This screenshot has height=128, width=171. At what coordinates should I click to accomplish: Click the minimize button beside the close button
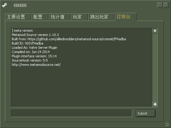click(x=160, y=5)
